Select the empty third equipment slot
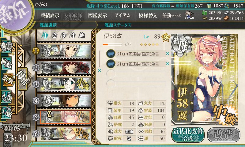The height and width of the screenshot is (147, 245). 136,74
